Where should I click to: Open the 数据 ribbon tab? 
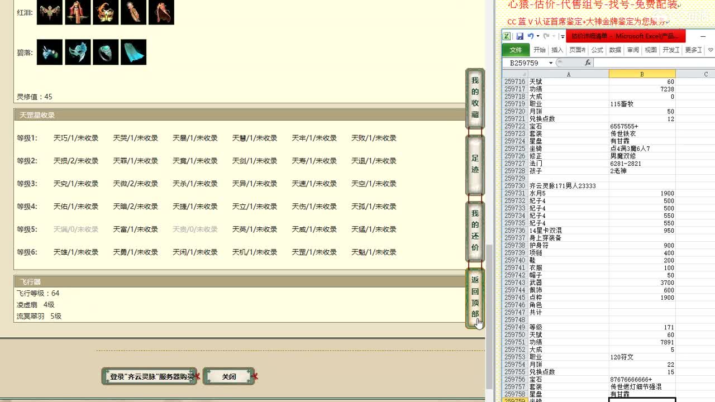click(x=615, y=50)
